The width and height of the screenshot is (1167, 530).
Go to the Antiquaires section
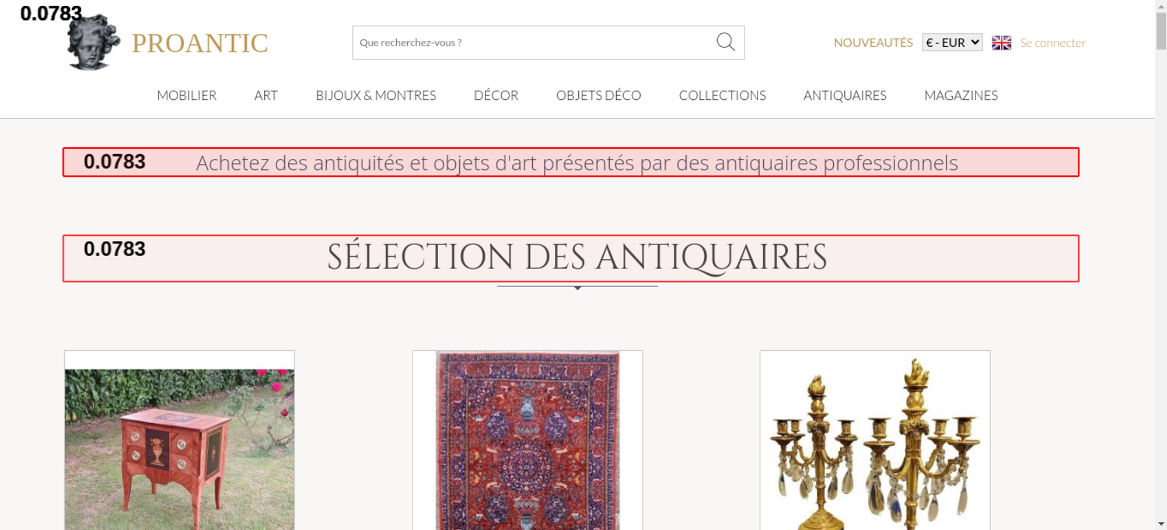[844, 95]
